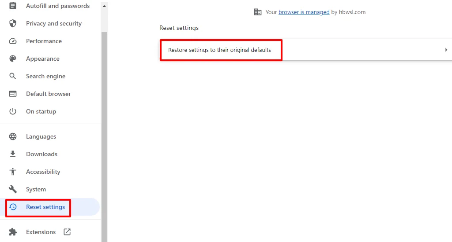Click the On startup power icon
Image resolution: width=452 pixels, height=242 pixels.
[13, 111]
